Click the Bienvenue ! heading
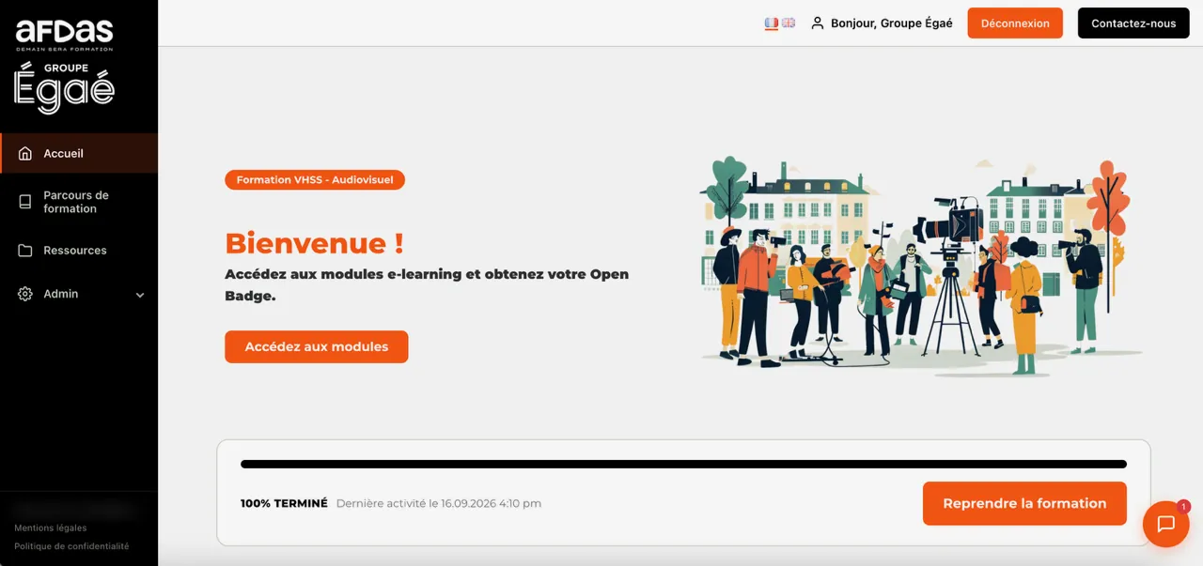The image size is (1203, 566). point(315,243)
